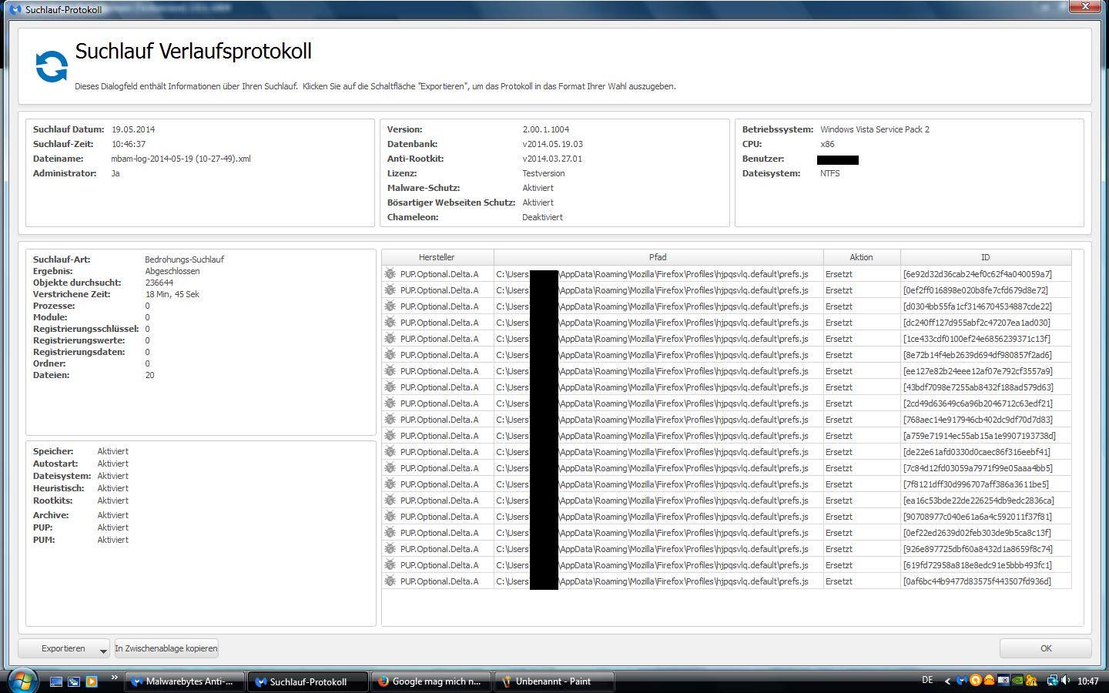Screen dimensions: 1109x693
Task: Click the Chameleon value Deaktiviert
Action: [x=542, y=217]
